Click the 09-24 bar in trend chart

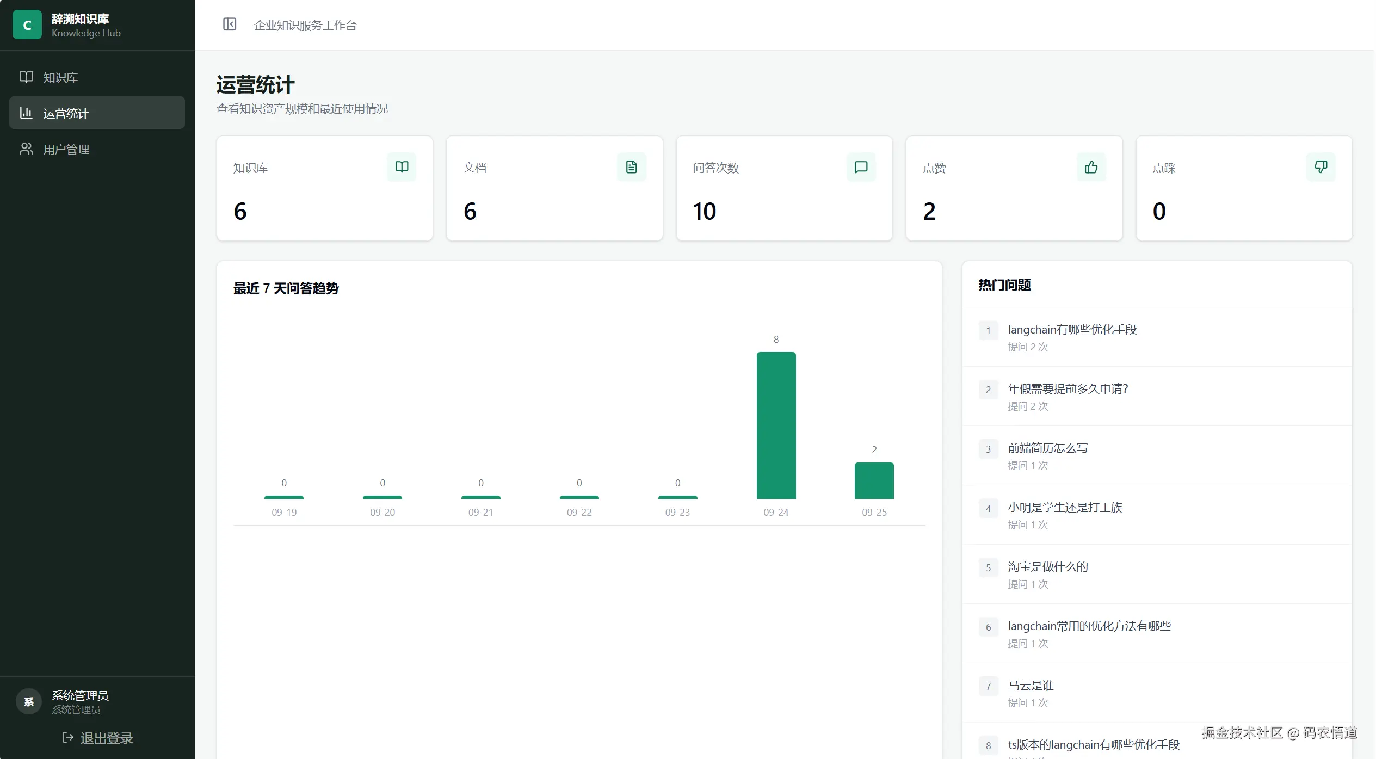pyautogui.click(x=776, y=425)
